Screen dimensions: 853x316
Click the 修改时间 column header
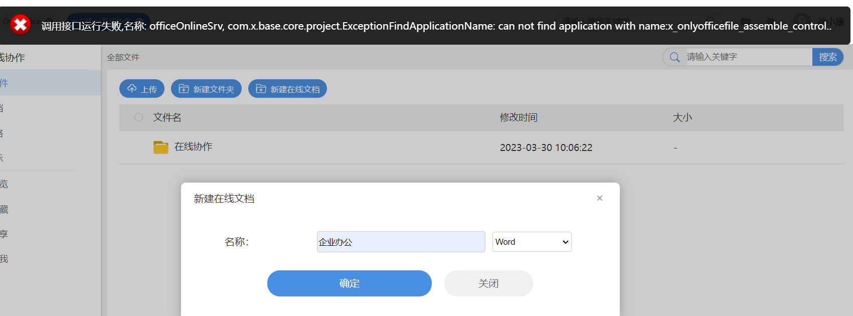click(x=519, y=117)
